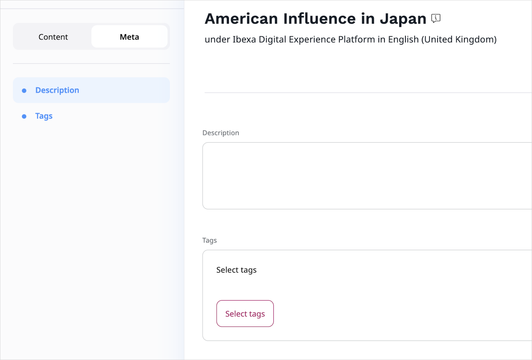Jump to the Description section in sidebar
Viewport: 532px width, 360px height.
pyautogui.click(x=57, y=90)
